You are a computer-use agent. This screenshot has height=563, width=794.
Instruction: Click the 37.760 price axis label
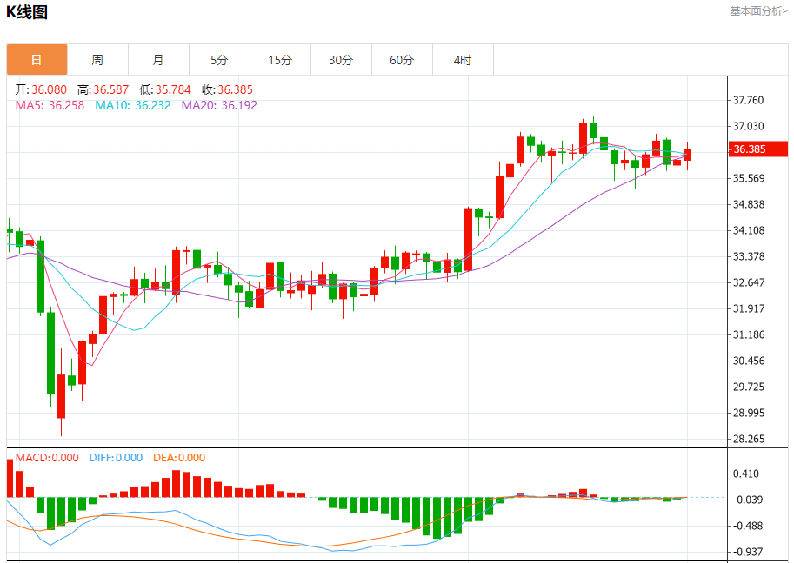tap(748, 101)
